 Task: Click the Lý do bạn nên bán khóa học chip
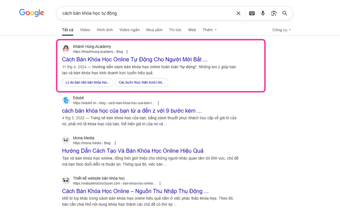pyautogui.click(x=88, y=82)
